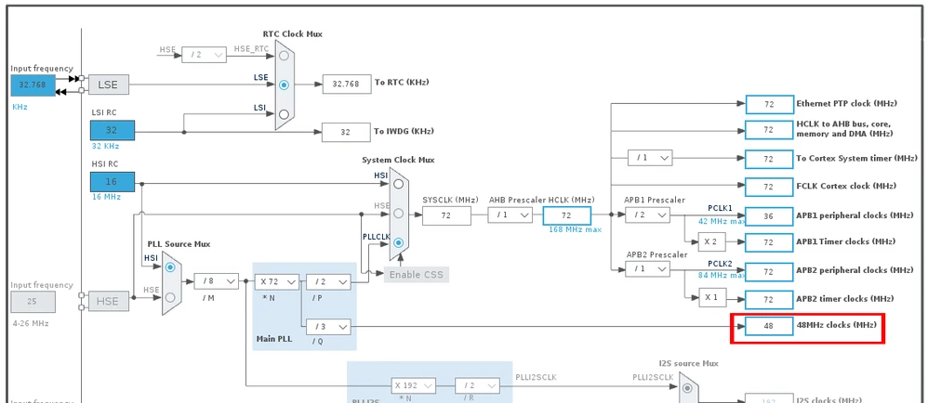Image resolution: width=928 pixels, height=403 pixels.
Task: Click the APB2 peripheral clocks value box
Action: [769, 272]
